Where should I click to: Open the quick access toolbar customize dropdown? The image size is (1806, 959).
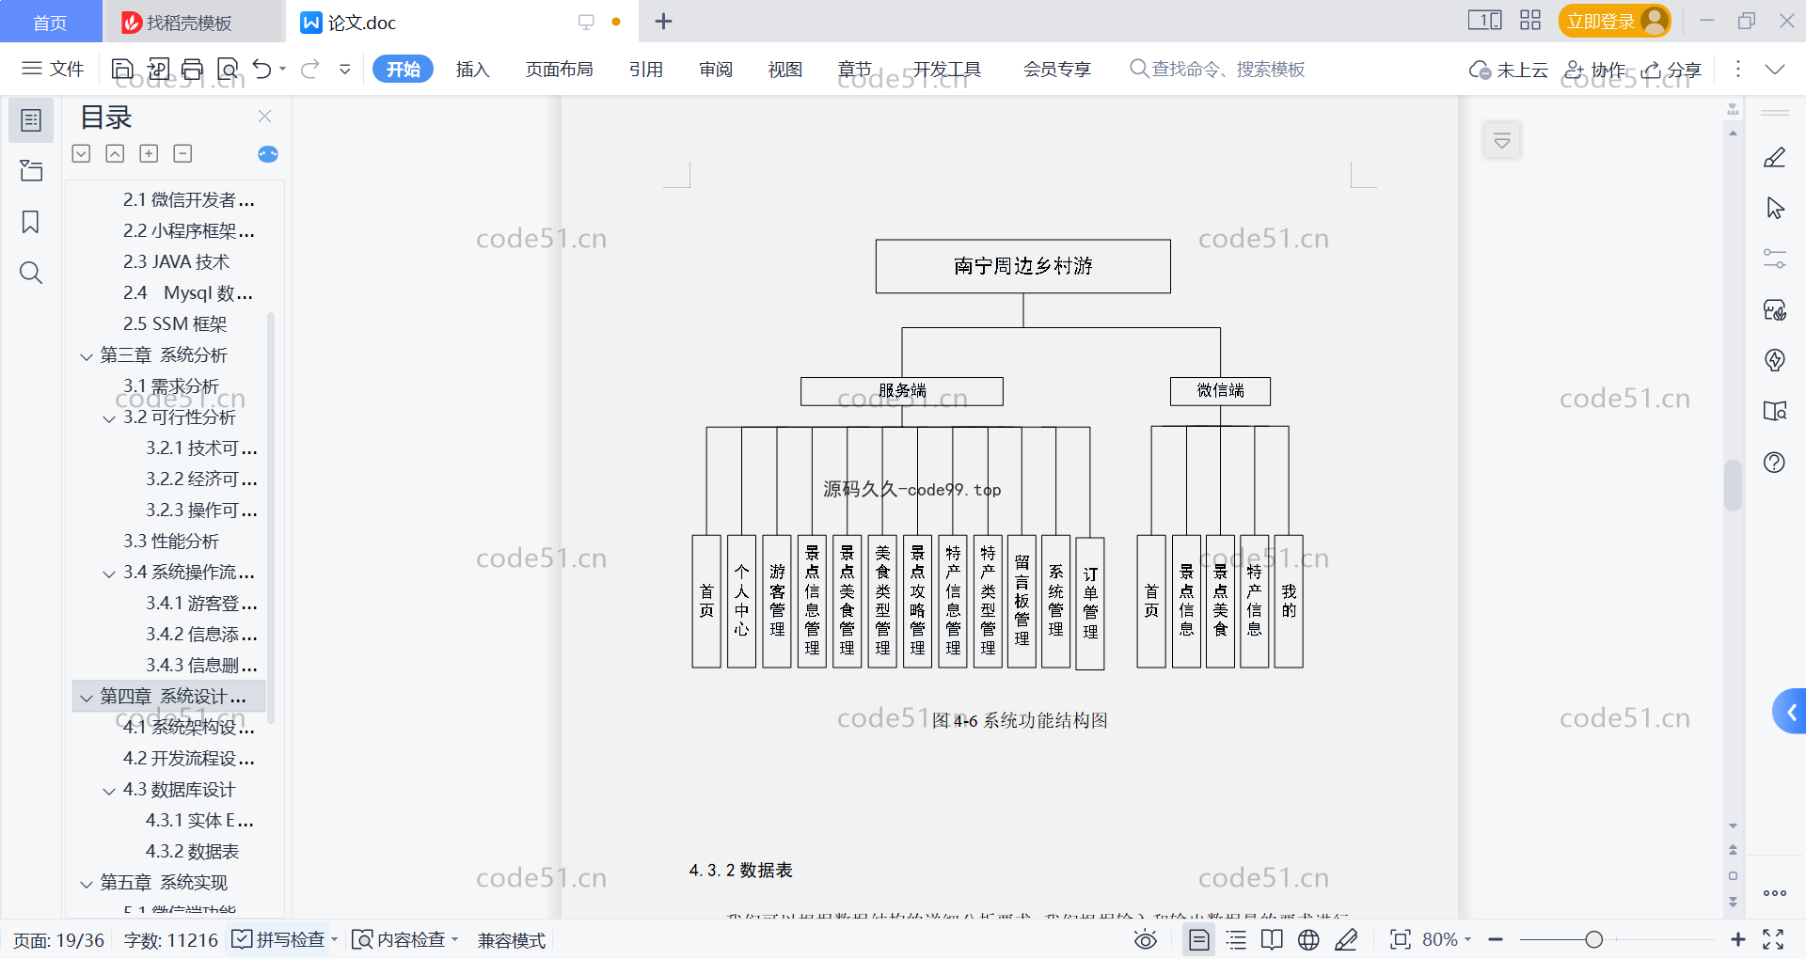[x=345, y=69]
